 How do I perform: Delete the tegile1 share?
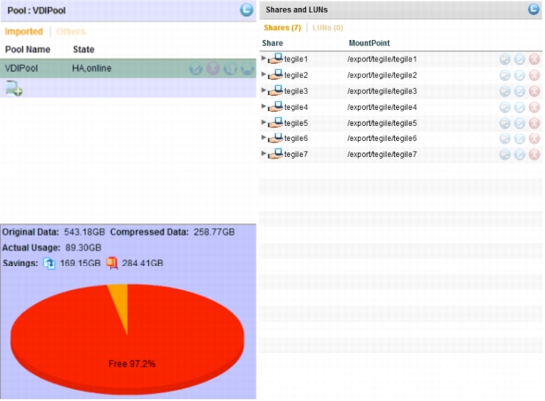[x=534, y=59]
